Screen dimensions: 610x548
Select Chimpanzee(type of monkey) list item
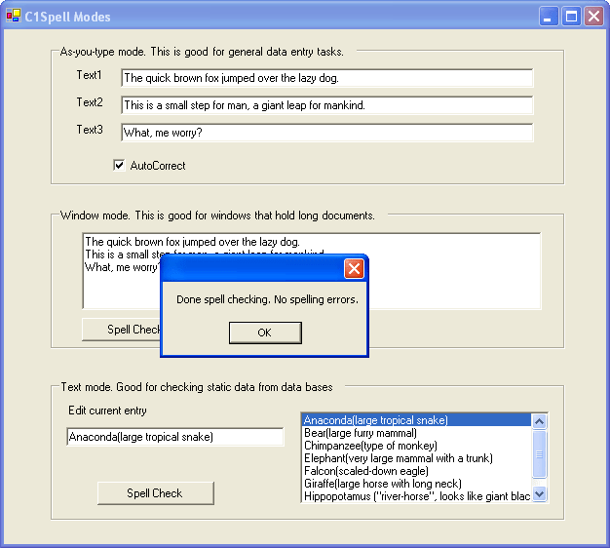click(x=416, y=446)
